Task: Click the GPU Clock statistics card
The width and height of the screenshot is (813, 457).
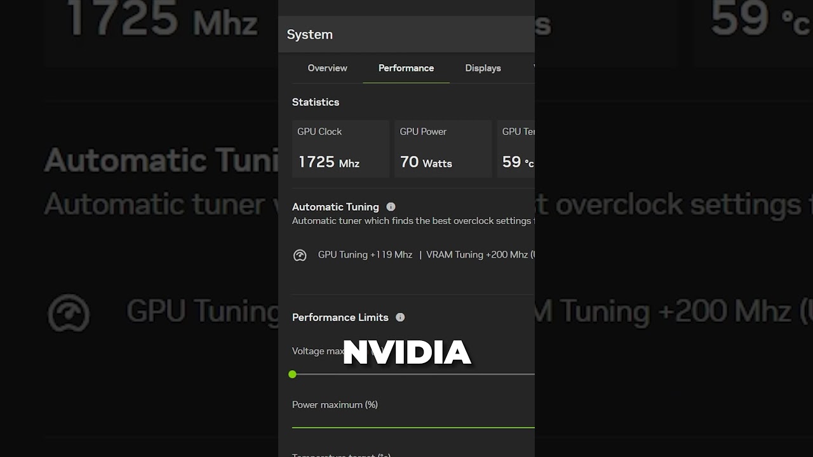Action: pyautogui.click(x=340, y=149)
